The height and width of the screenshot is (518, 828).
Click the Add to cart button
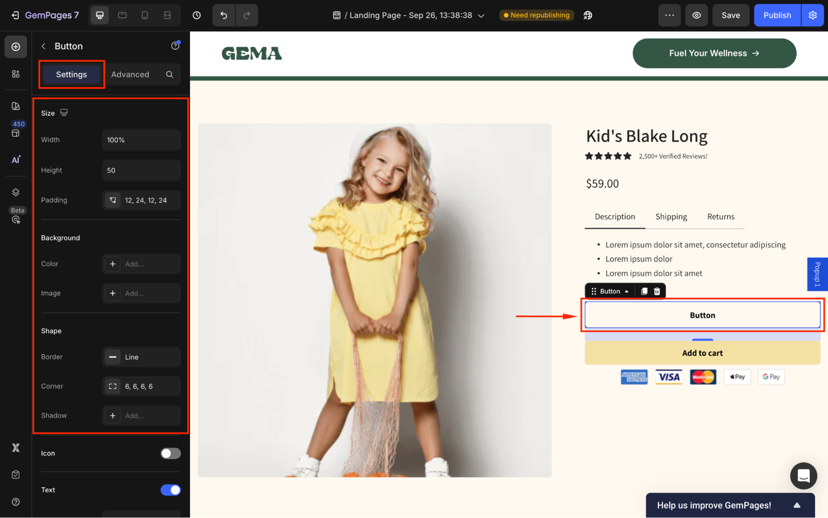click(x=702, y=353)
